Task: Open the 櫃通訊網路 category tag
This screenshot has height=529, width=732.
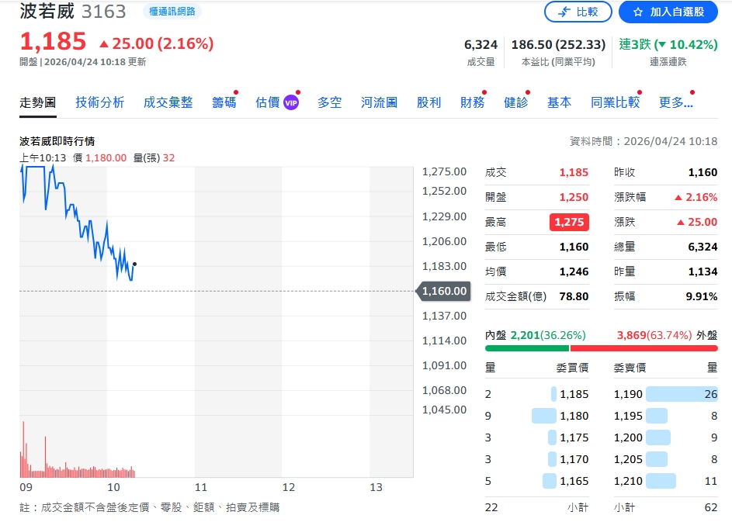Action: [x=172, y=11]
